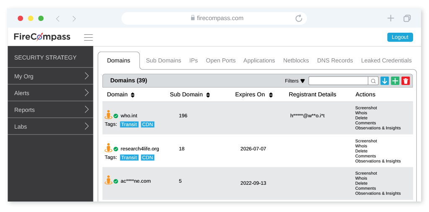This screenshot has height=212, width=429.
Task: Select the Domains tab
Action: pos(119,60)
